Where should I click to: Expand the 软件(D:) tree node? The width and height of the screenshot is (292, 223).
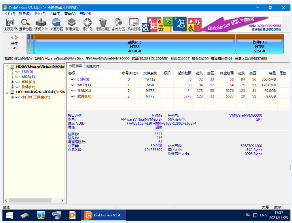pyautogui.click(x=12, y=87)
